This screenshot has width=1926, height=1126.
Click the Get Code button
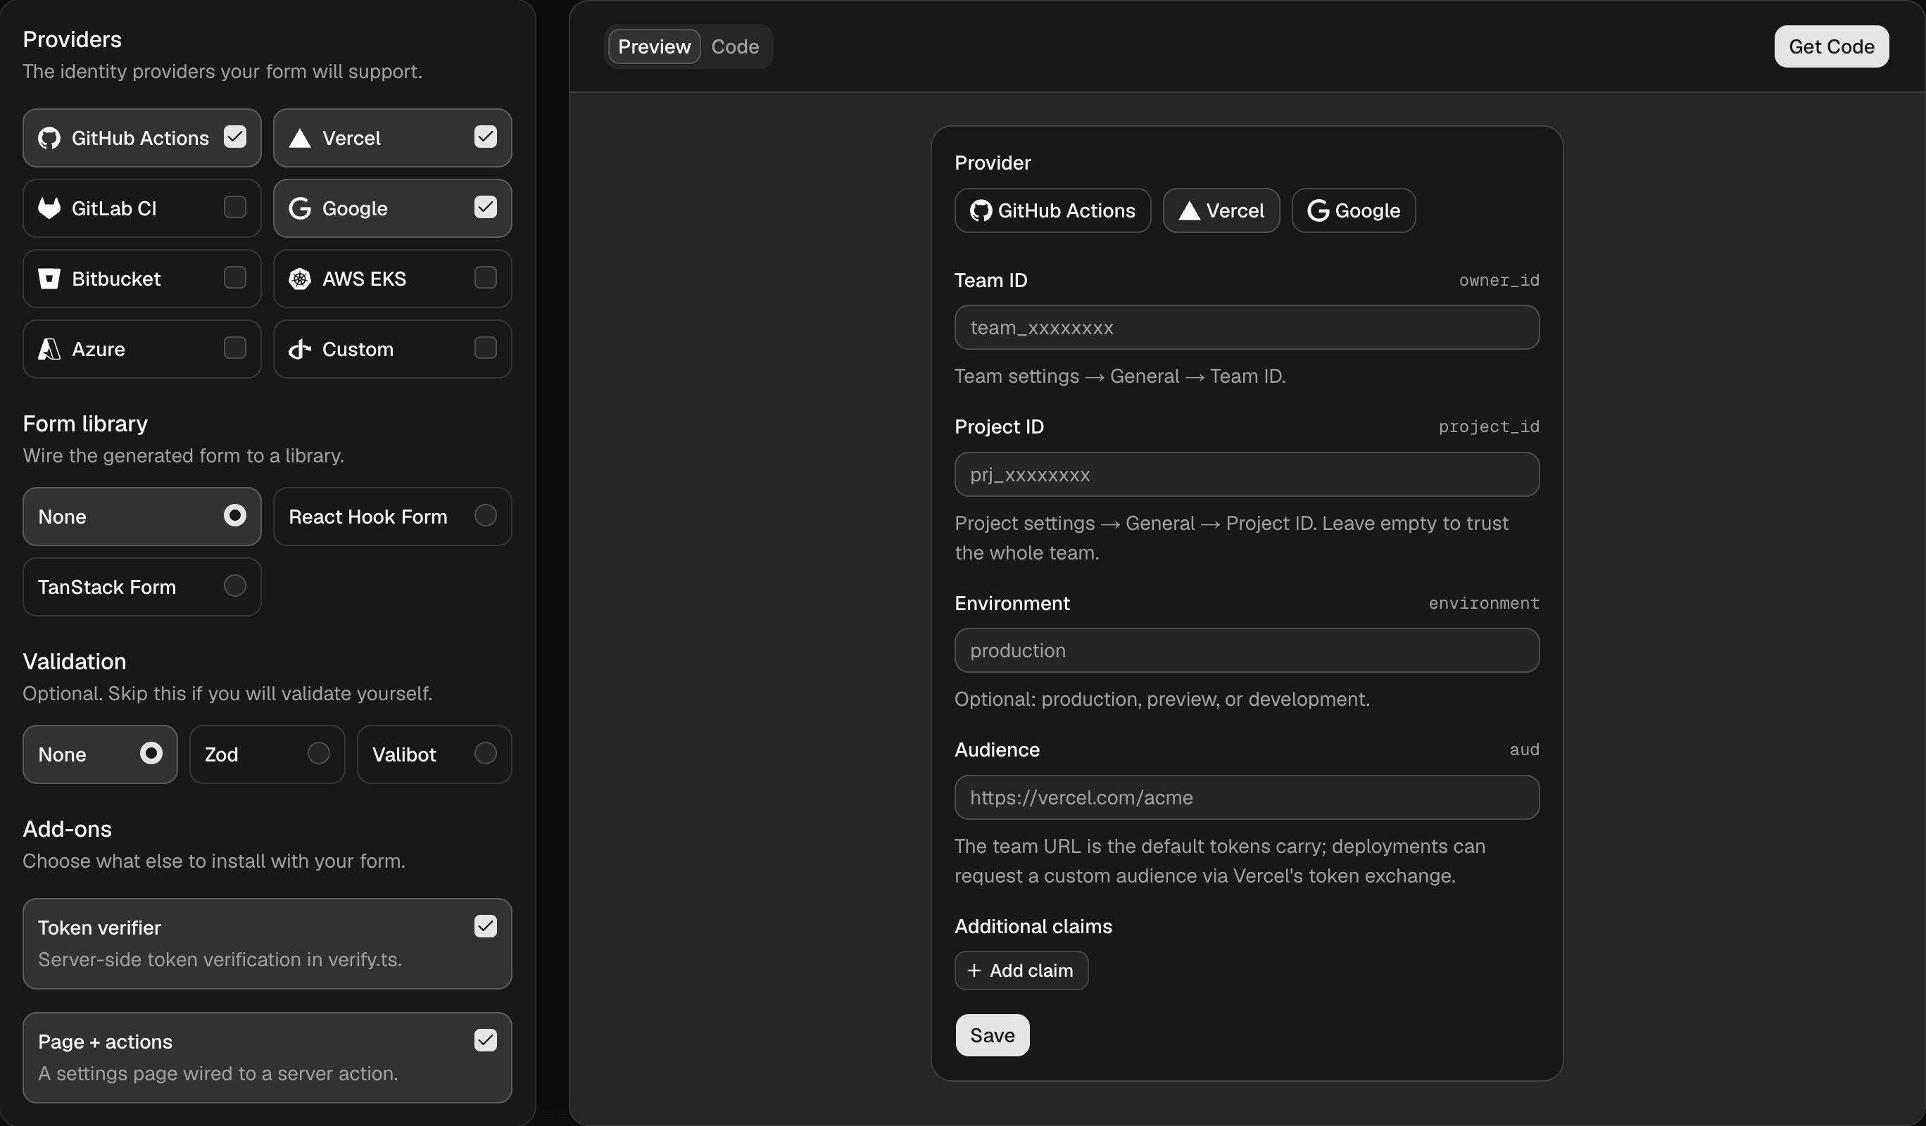tap(1831, 46)
